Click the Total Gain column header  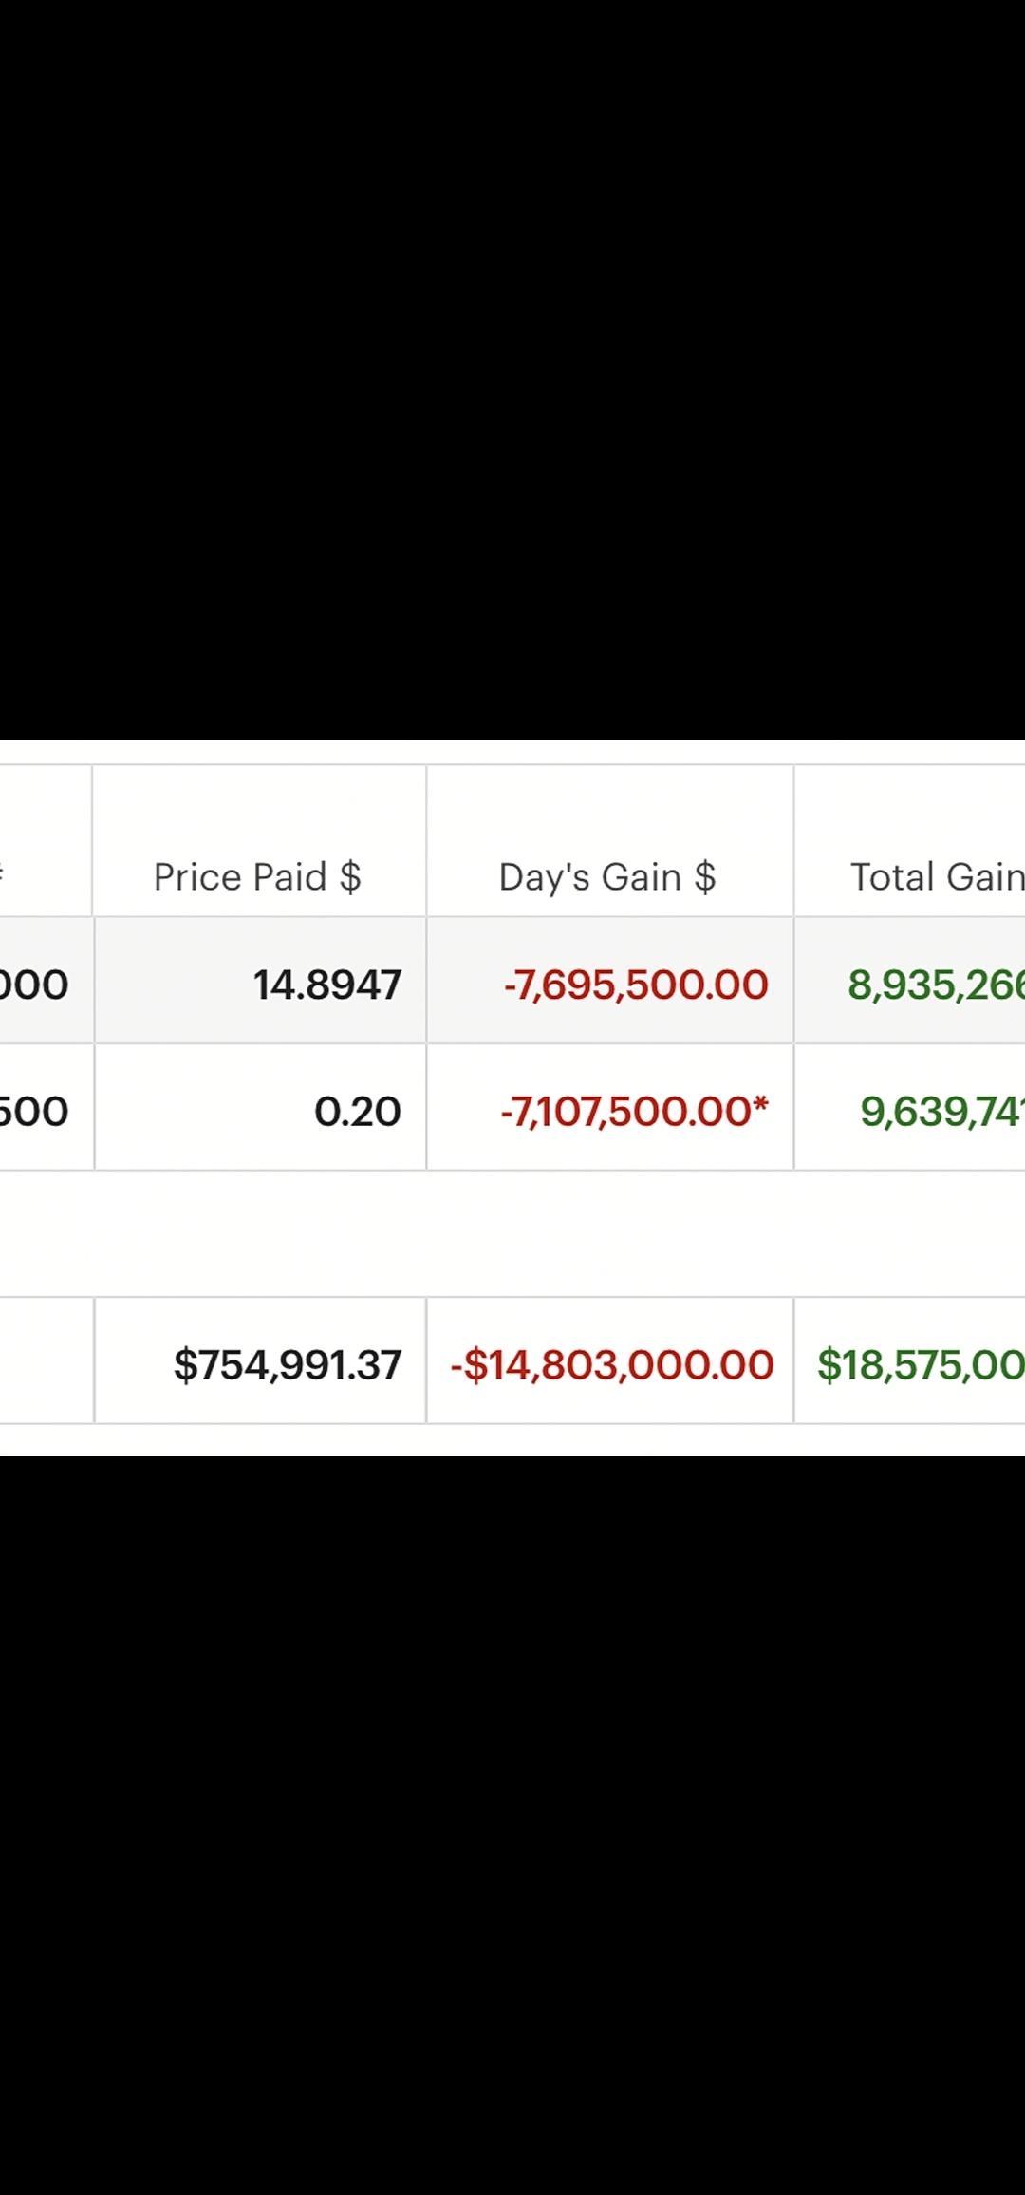click(936, 876)
